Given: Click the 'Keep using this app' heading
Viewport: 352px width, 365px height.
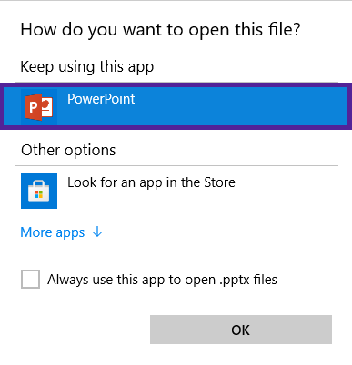Looking at the screenshot, I should pos(87,66).
